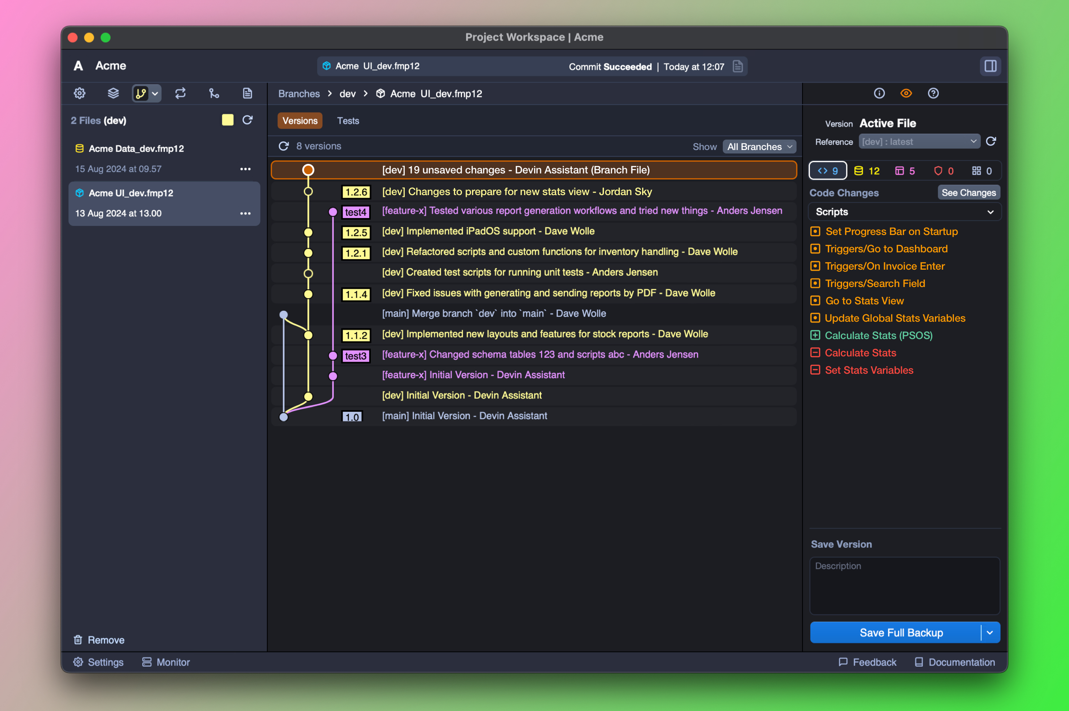Click the merge branch icon in sidebar toolbar
This screenshot has height=711, width=1069.
pyautogui.click(x=214, y=93)
